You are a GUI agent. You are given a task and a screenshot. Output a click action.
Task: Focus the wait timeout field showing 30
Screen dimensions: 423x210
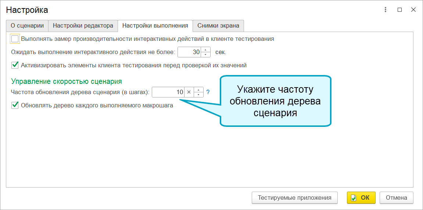[x=189, y=52]
